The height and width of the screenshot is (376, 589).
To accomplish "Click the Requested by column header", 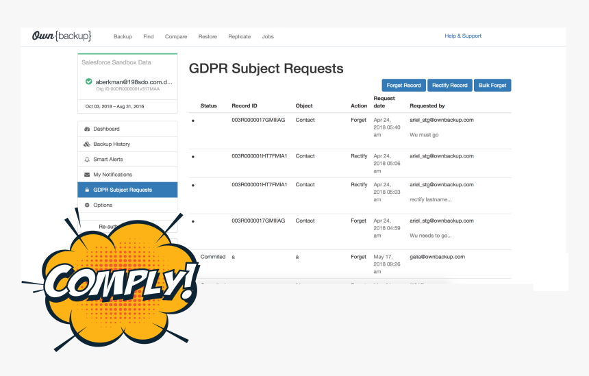I will (x=427, y=106).
